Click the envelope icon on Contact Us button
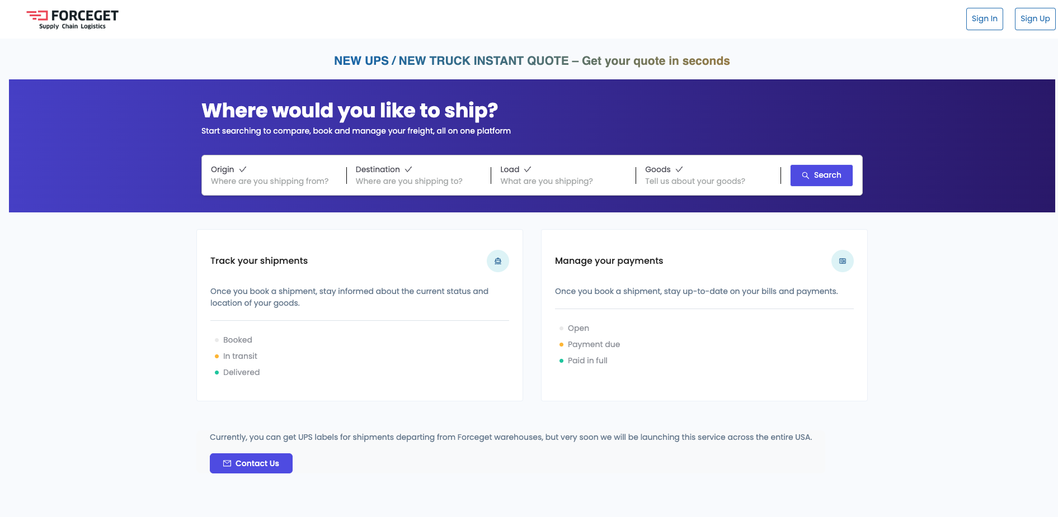 click(227, 463)
